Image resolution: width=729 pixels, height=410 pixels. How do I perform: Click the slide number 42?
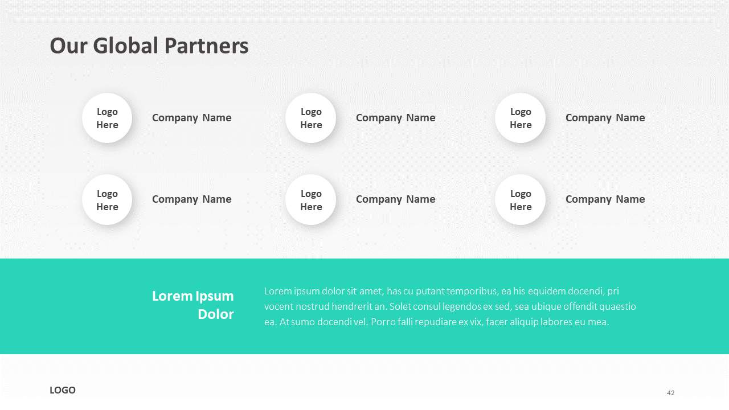point(670,393)
